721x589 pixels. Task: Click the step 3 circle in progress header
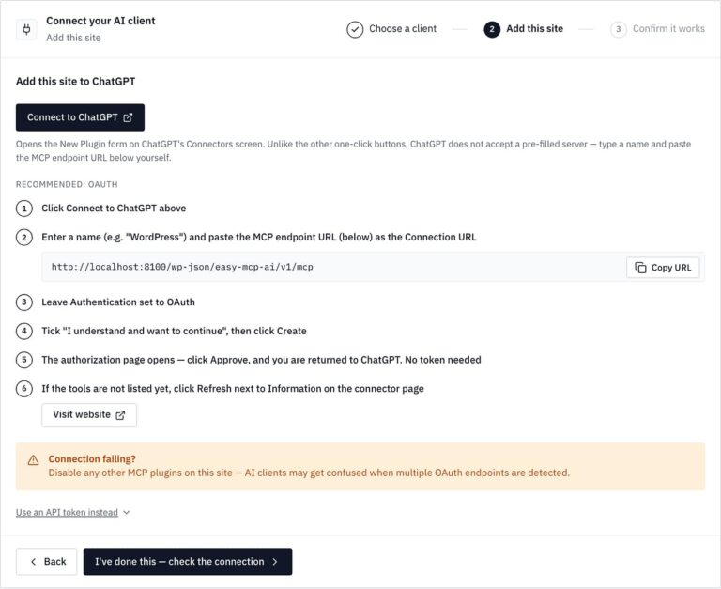(618, 29)
